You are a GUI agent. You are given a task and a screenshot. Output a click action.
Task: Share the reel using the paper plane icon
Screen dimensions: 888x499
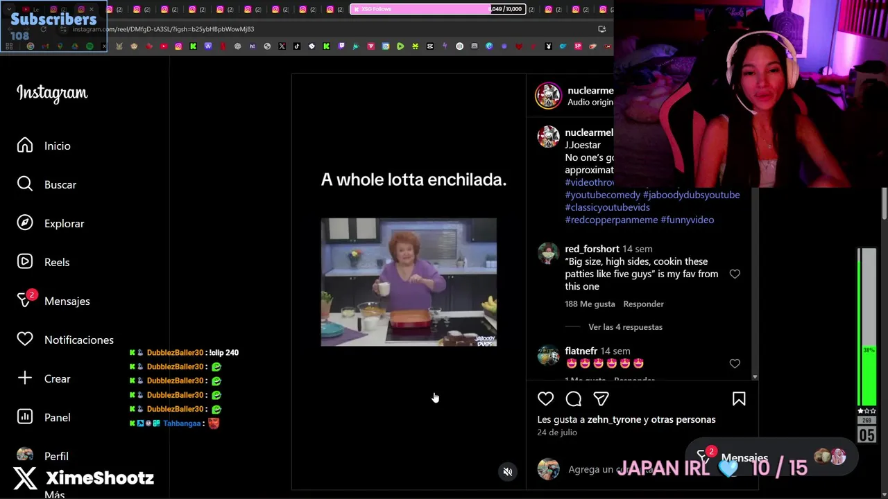(601, 399)
